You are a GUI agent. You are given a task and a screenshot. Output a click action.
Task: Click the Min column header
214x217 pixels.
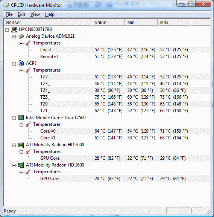click(x=141, y=23)
